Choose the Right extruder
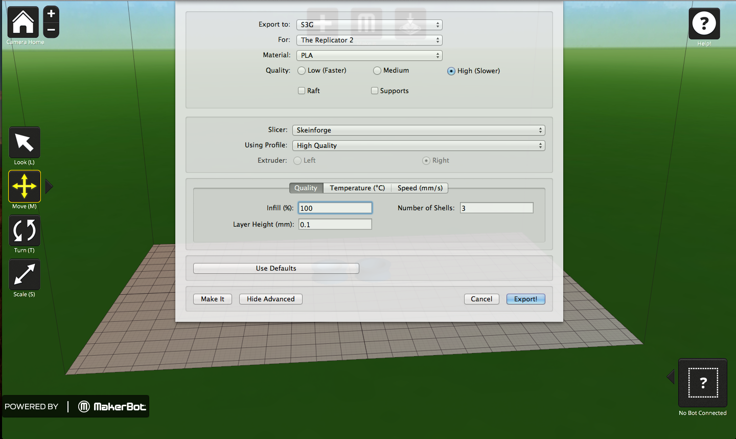Viewport: 736px width, 439px height. 426,161
